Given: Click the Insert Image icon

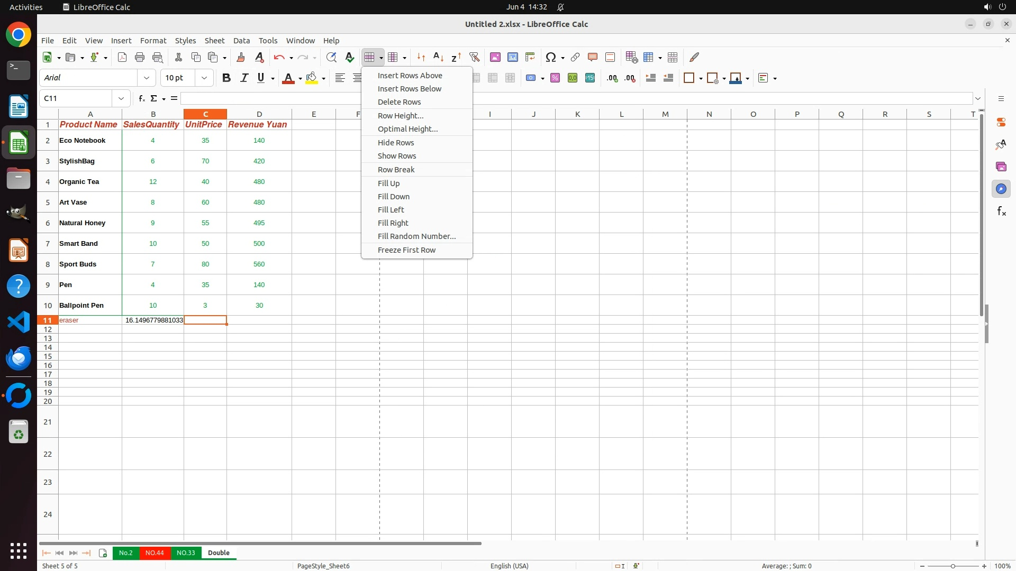Looking at the screenshot, I should point(495,57).
